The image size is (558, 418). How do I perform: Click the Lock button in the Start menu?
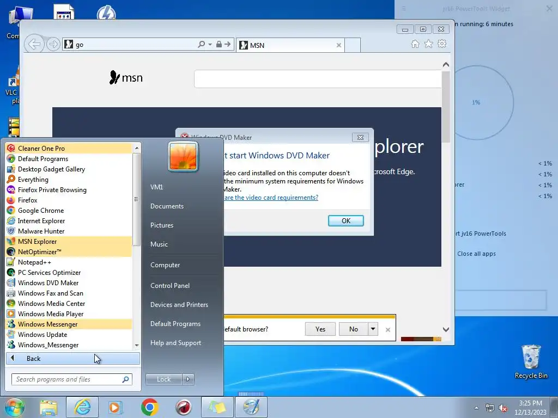pyautogui.click(x=163, y=379)
